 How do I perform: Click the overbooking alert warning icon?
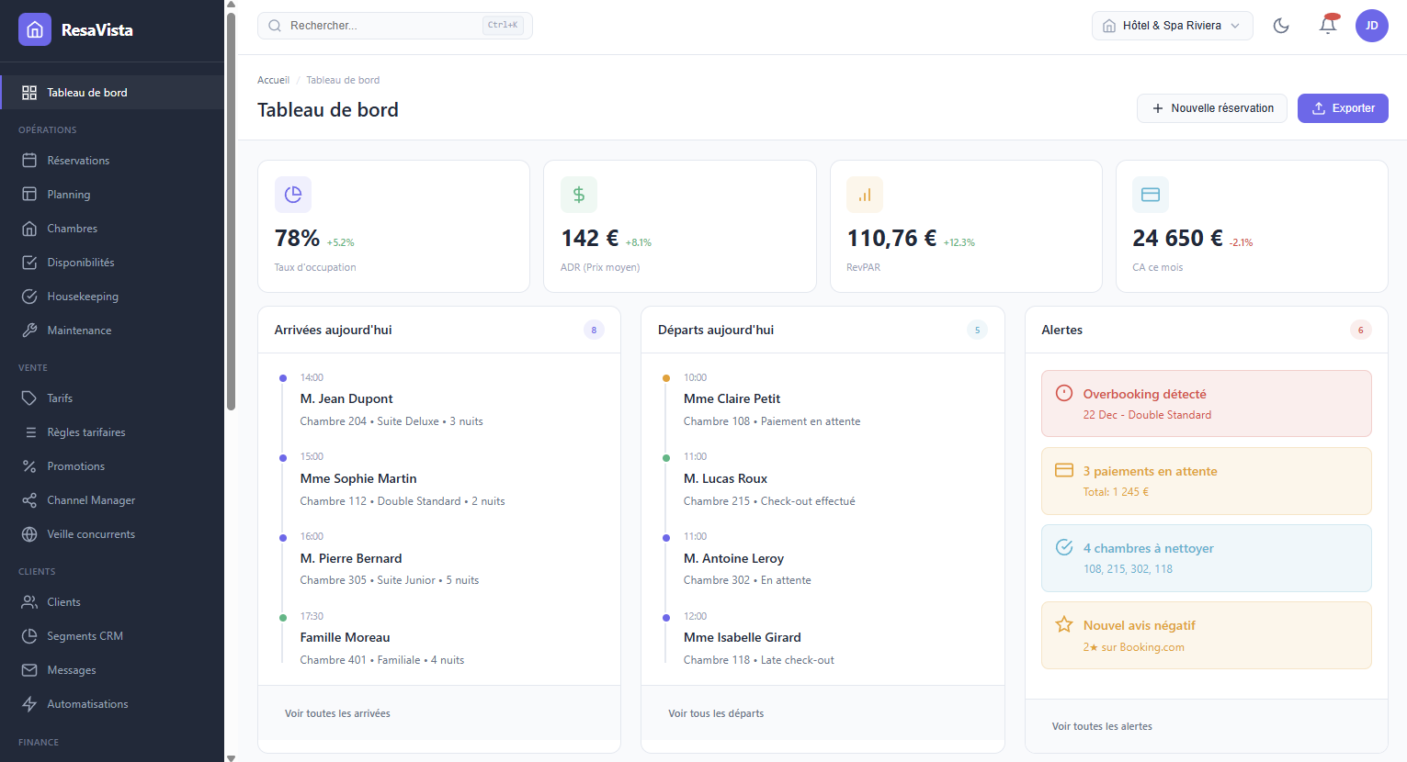click(1064, 393)
